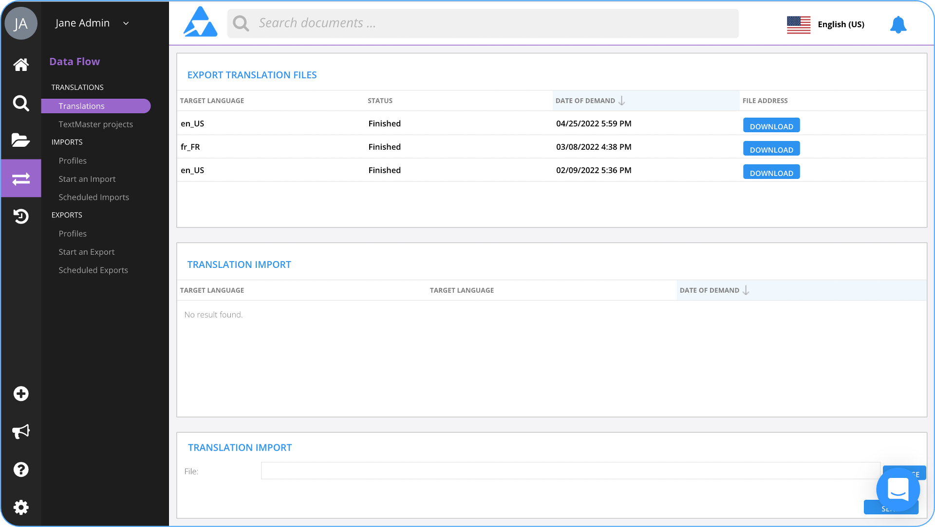Click the Search documents field
Image resolution: width=935 pixels, height=527 pixels.
(x=483, y=23)
